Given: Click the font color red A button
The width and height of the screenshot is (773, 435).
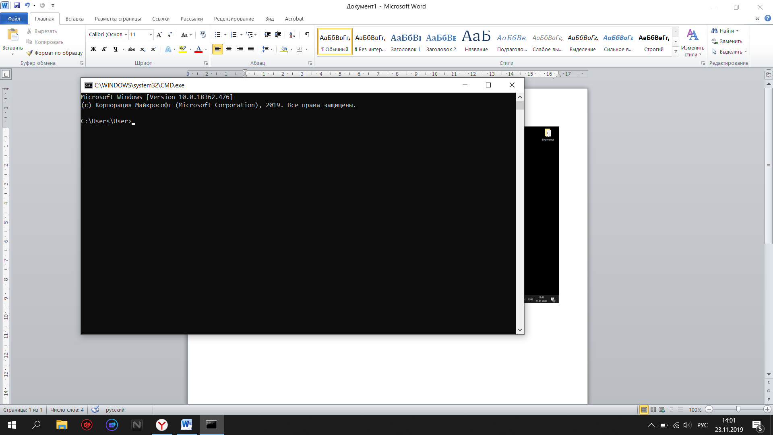Looking at the screenshot, I should [x=198, y=49].
